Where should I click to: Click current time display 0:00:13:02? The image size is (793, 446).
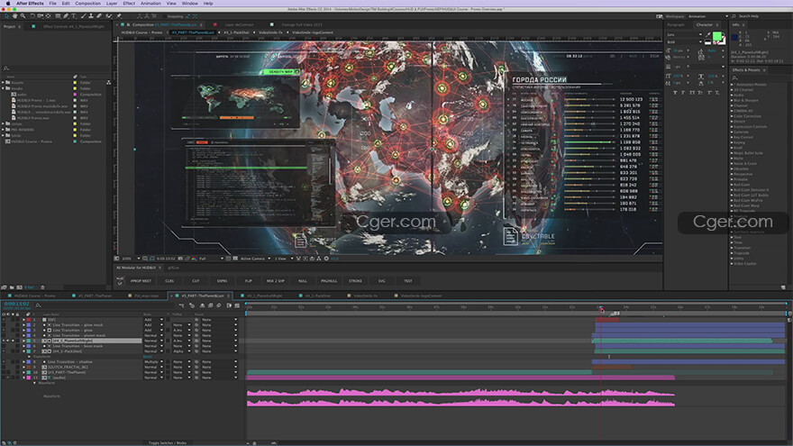(x=17, y=304)
